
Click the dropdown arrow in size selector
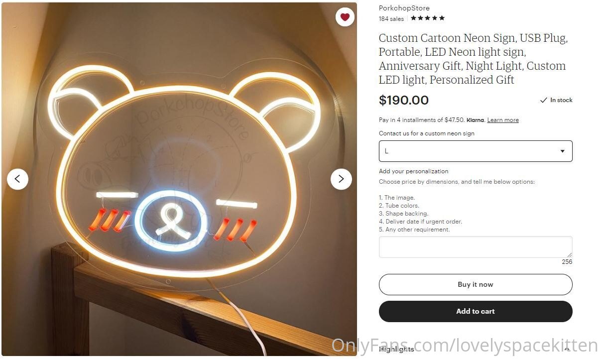click(563, 151)
